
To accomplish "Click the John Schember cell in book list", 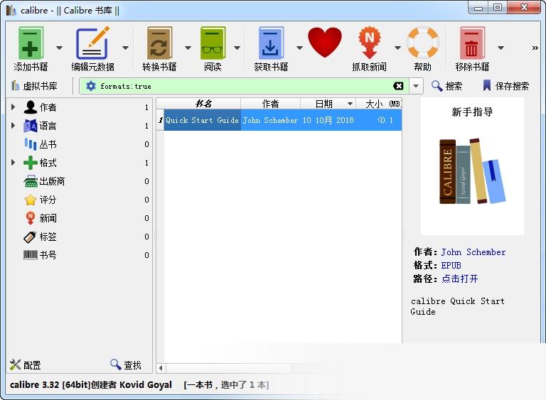I will coord(271,120).
